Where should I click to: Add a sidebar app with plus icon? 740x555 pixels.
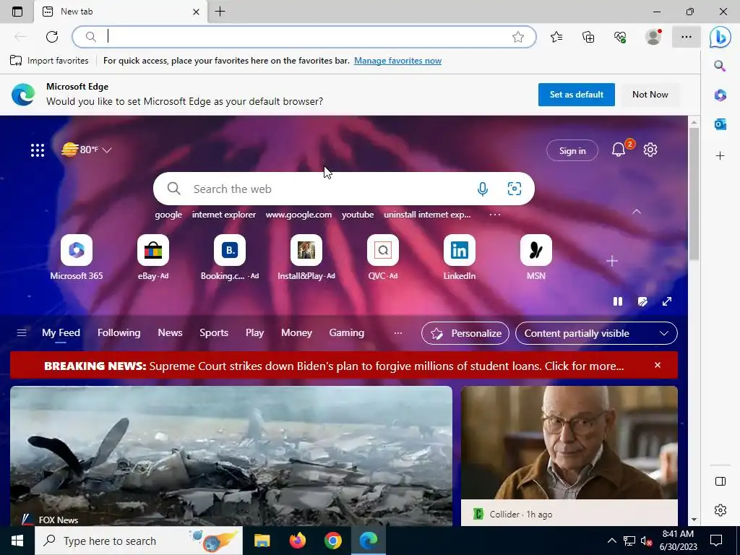pyautogui.click(x=720, y=156)
